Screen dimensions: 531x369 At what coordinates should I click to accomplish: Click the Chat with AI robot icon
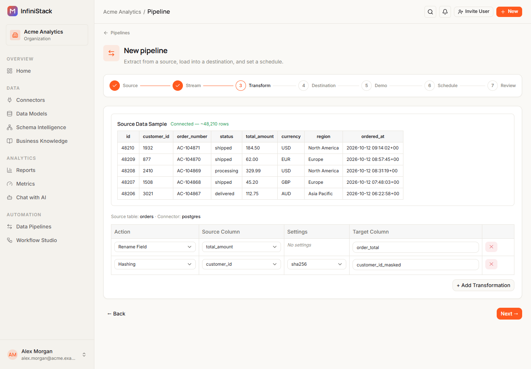10,197
